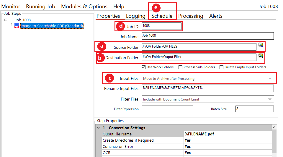The height and width of the screenshot is (157, 283).
Task: Switch to the Logging tab
Action: (x=135, y=16)
